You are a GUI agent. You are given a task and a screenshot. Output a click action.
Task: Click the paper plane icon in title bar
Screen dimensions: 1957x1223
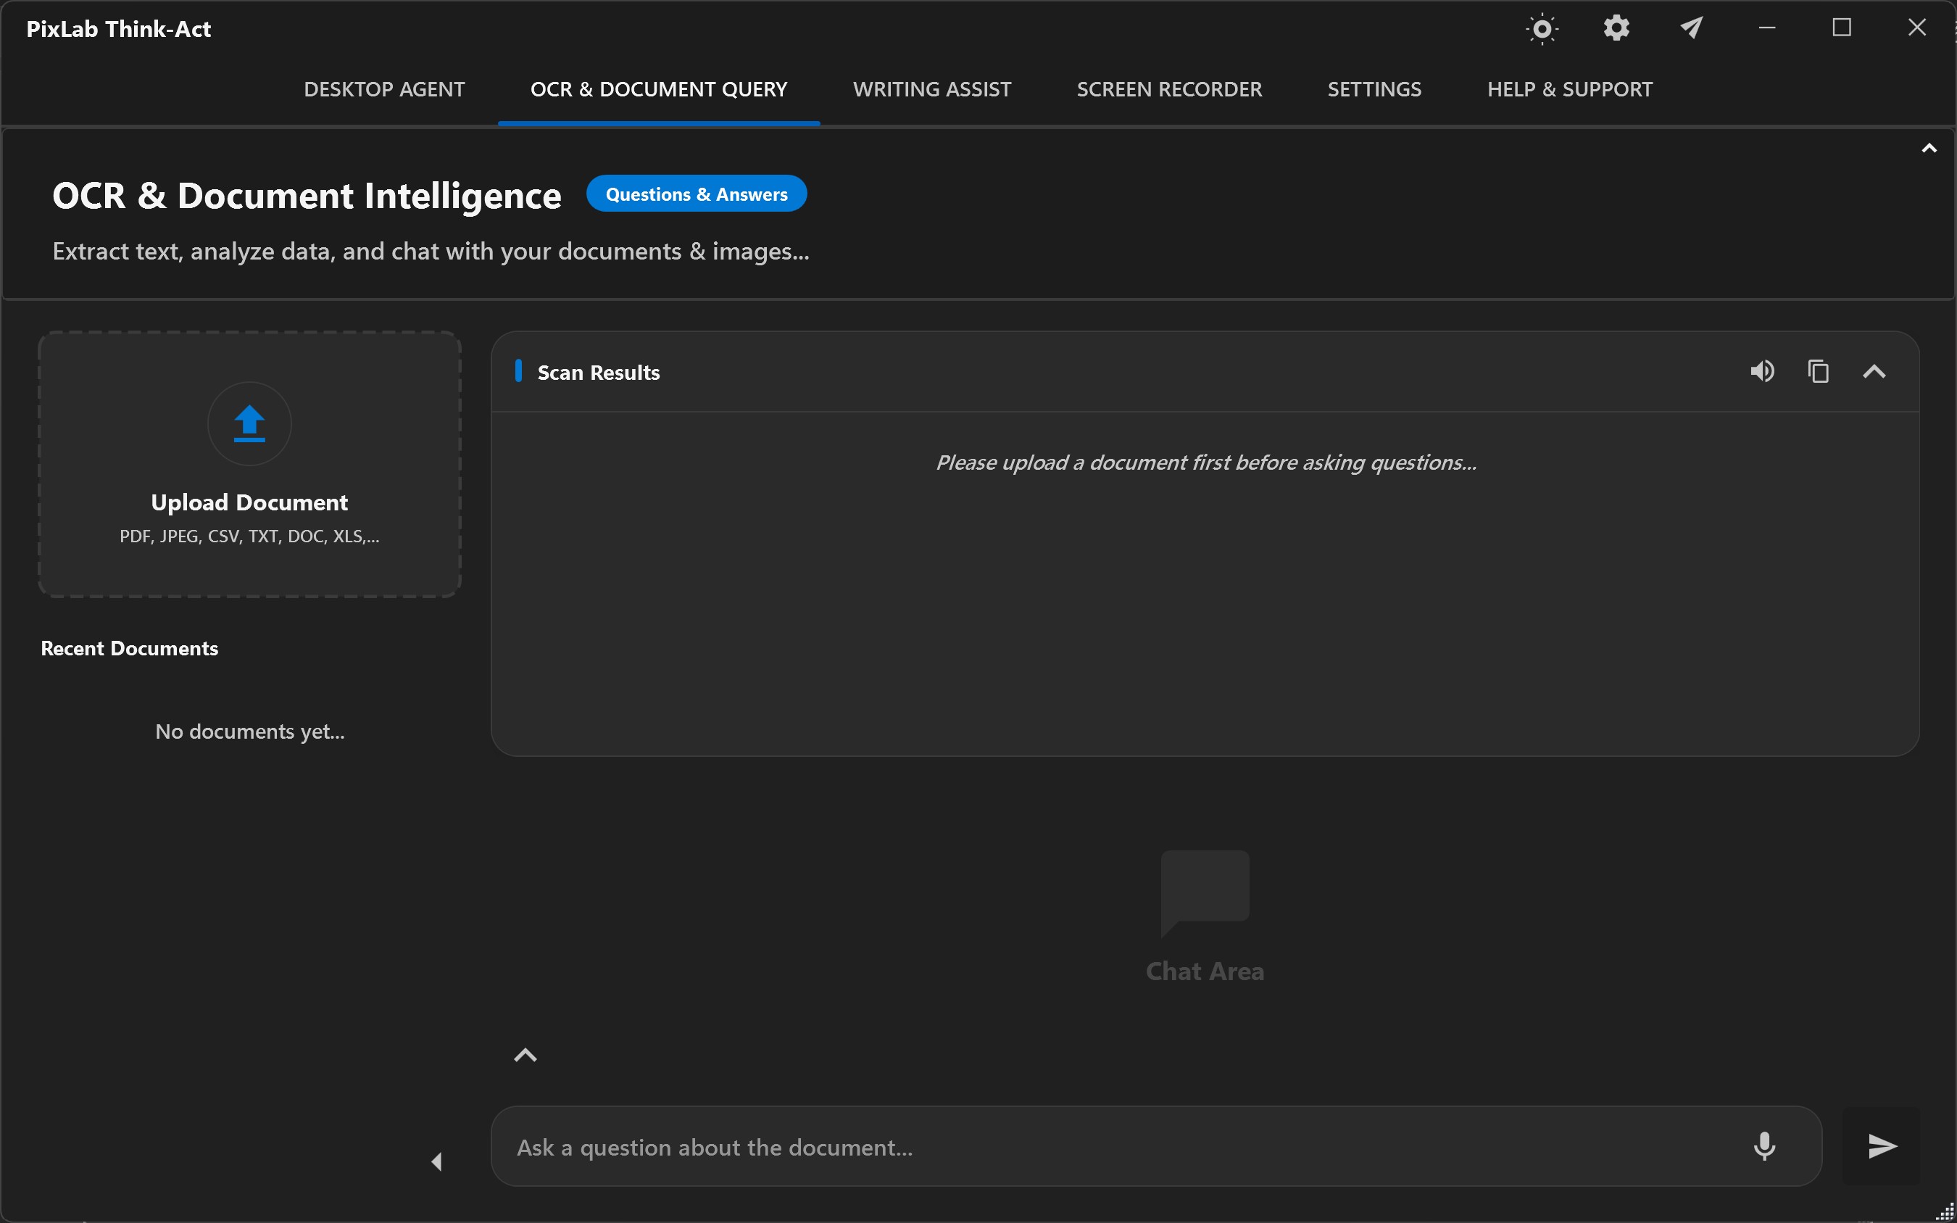coord(1691,28)
